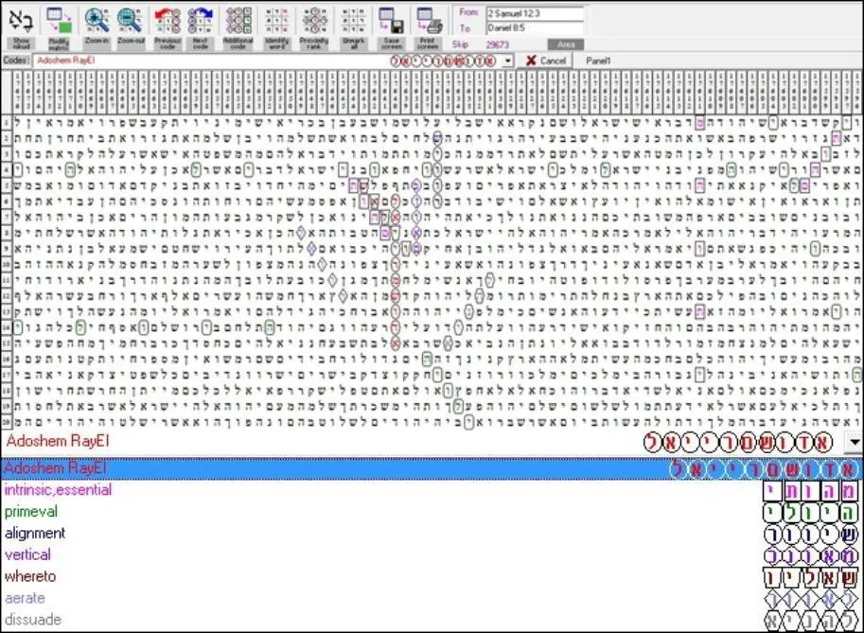The height and width of the screenshot is (633, 864).
Task: Open the Modify matrix tool
Action: (59, 27)
